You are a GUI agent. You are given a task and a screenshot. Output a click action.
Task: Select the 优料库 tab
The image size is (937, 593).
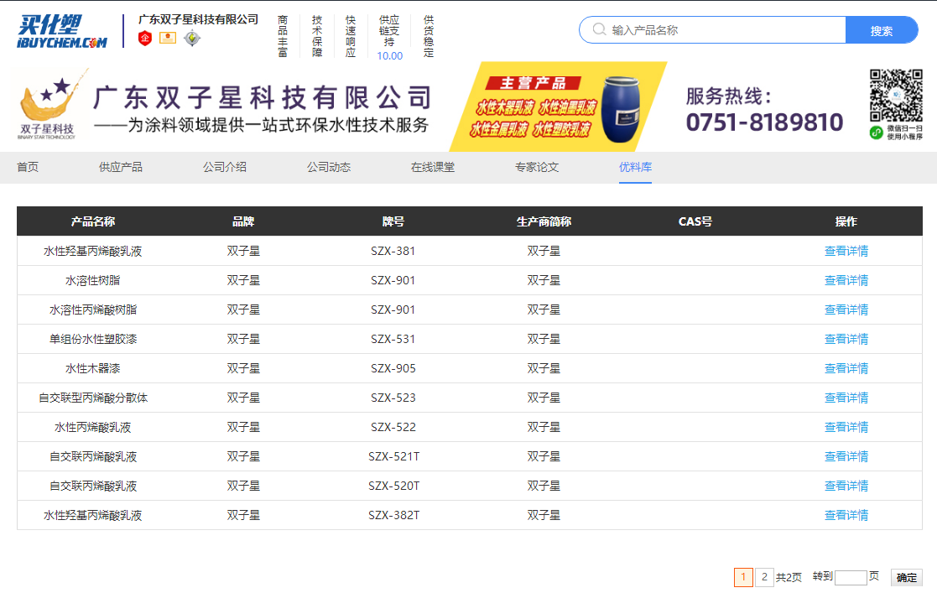pyautogui.click(x=635, y=168)
